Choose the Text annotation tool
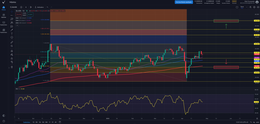Screen dimensions: 260x124 tap(12, 34)
